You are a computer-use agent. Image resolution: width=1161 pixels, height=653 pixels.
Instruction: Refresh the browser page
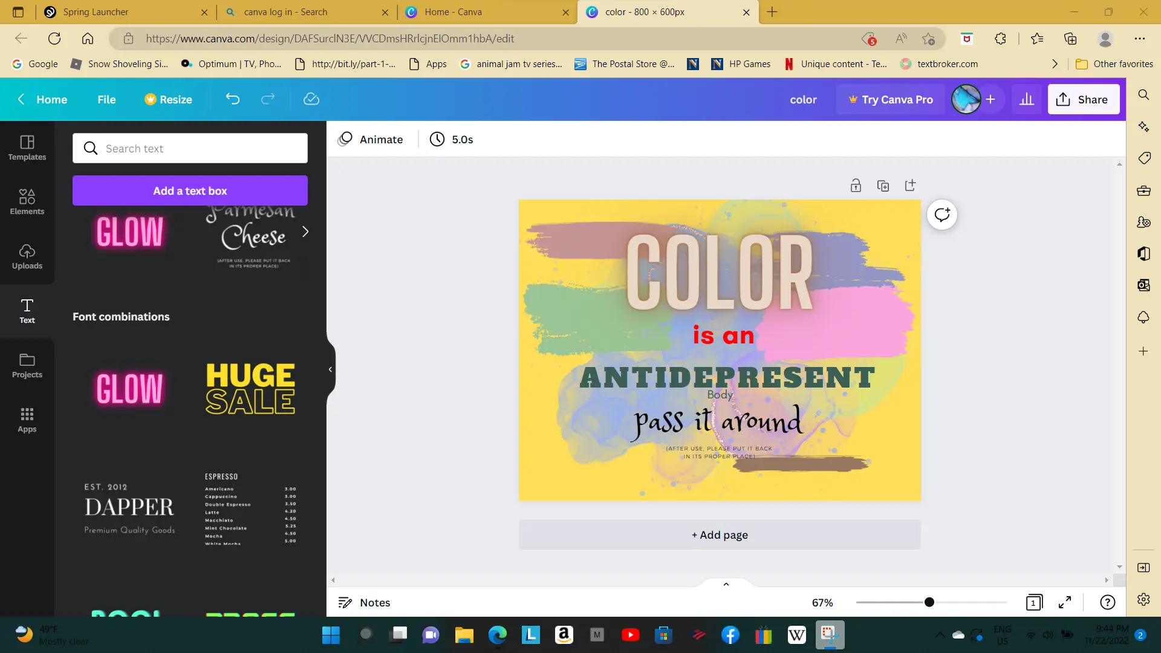click(x=54, y=39)
